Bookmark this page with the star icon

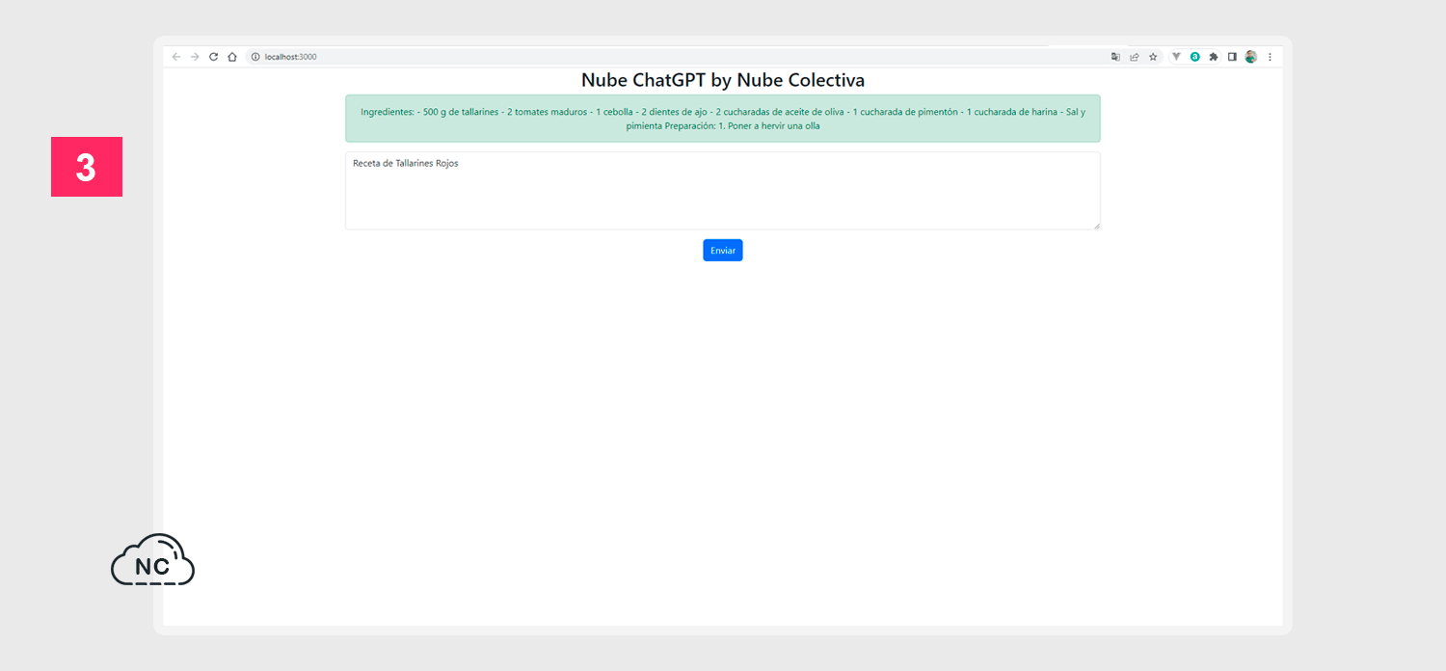(1153, 57)
